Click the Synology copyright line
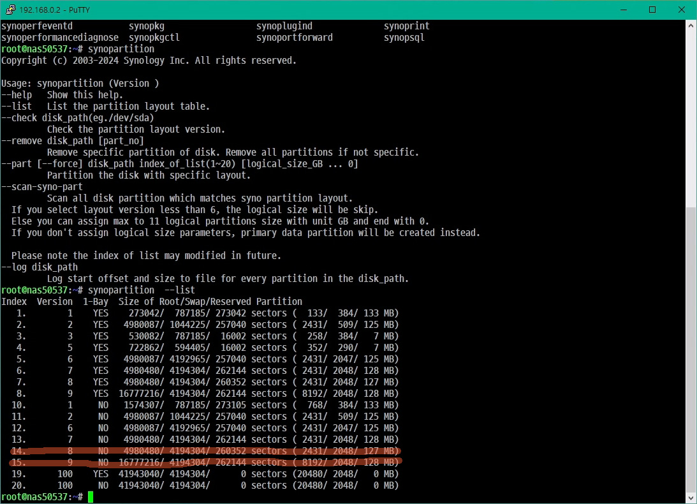Image resolution: width=697 pixels, height=504 pixels. (x=149, y=61)
